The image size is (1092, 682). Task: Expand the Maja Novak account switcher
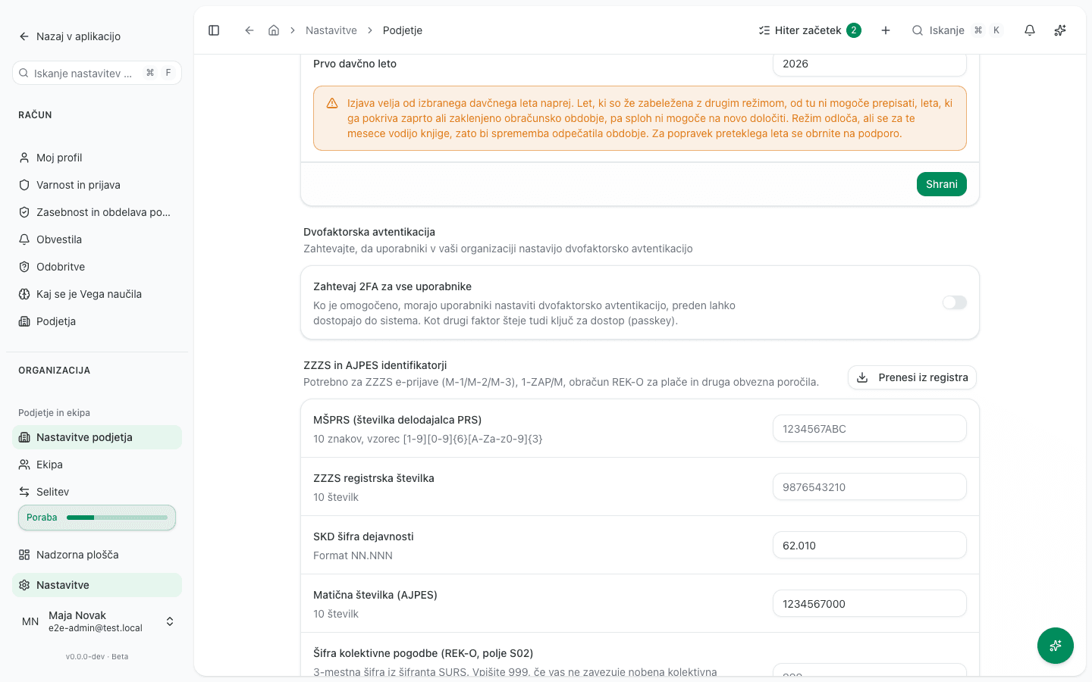97,621
